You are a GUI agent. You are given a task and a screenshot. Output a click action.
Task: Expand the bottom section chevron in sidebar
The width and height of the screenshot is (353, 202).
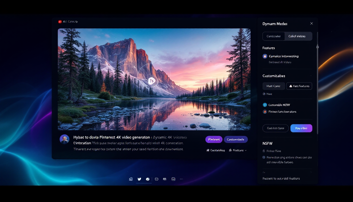[311, 173]
